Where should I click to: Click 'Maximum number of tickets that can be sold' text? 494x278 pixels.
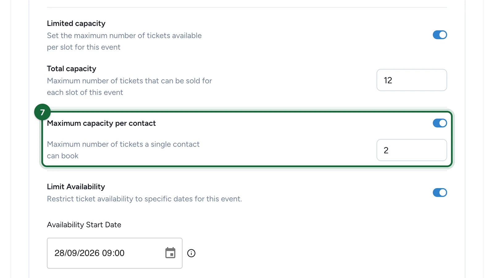click(x=129, y=86)
